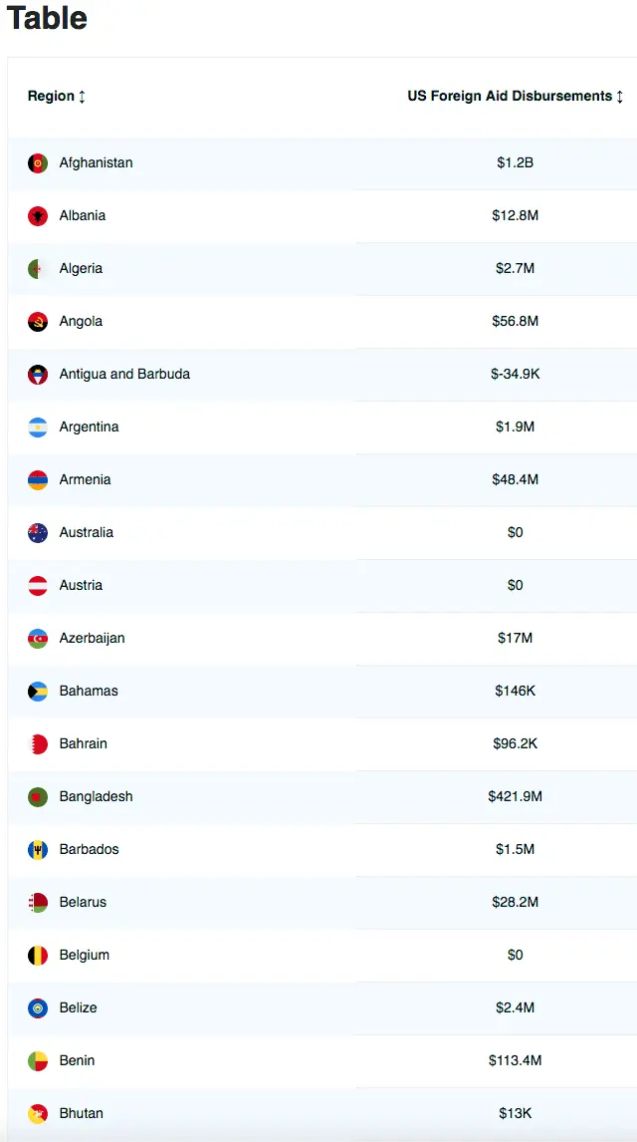Click the Barbados flag icon

click(38, 849)
